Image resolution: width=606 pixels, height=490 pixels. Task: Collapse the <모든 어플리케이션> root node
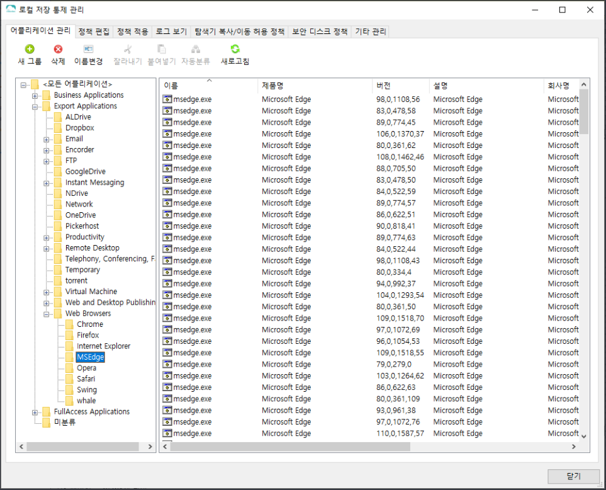click(23, 84)
